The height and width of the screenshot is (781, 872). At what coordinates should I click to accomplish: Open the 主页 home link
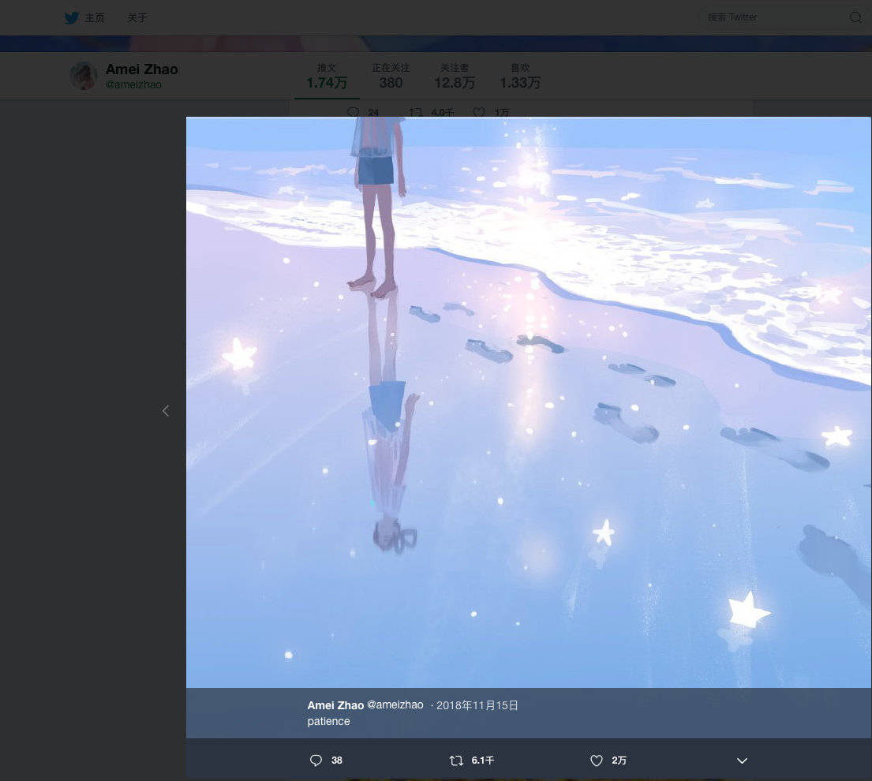95,18
